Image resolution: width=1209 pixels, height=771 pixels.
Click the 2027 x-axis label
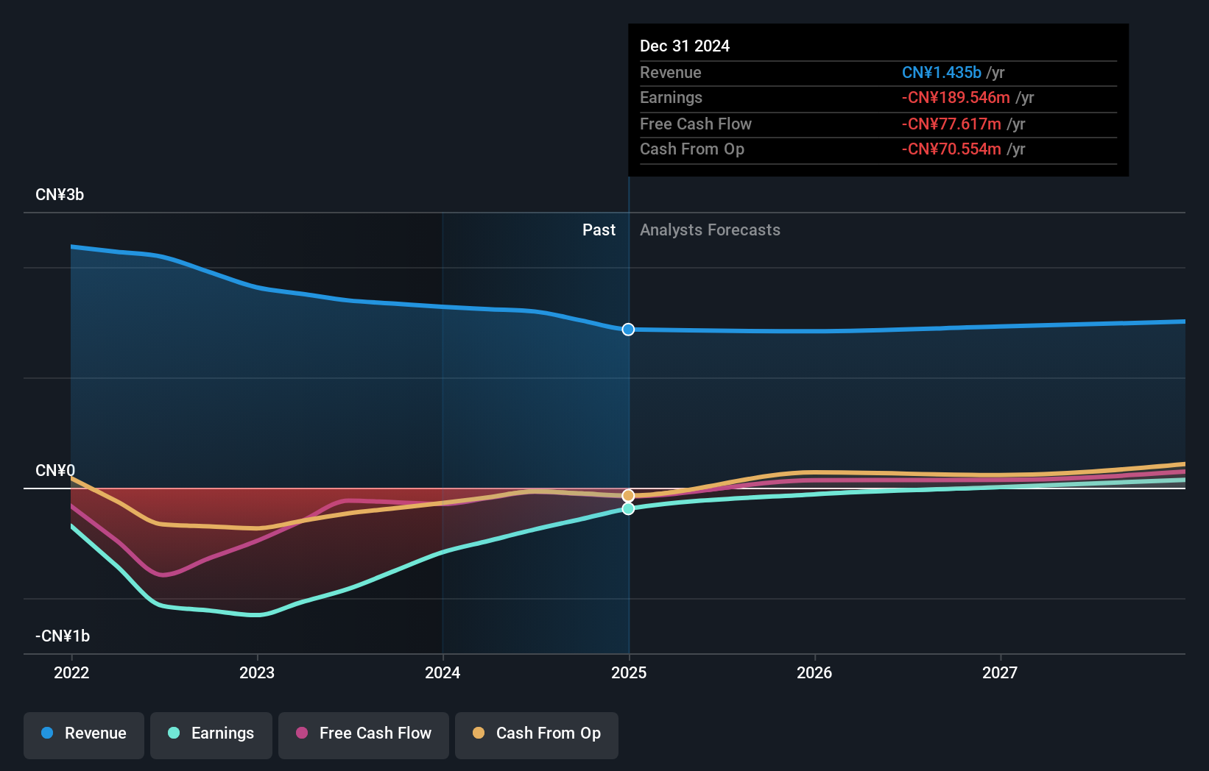pyautogui.click(x=1000, y=672)
